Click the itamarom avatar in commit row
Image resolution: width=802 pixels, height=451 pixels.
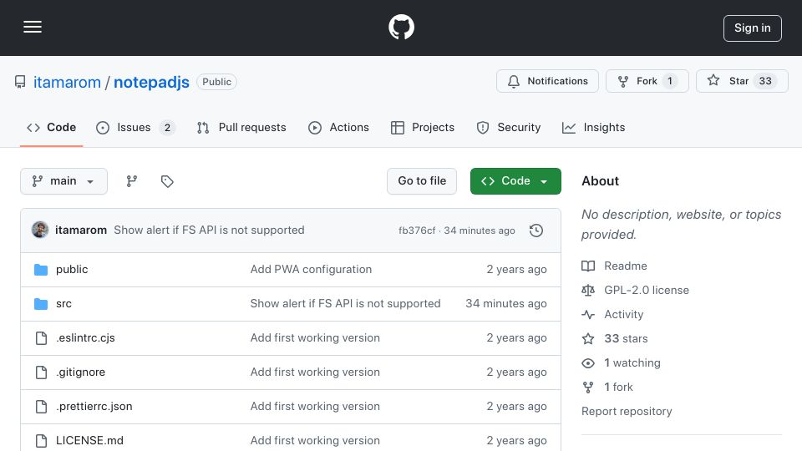[40, 231]
